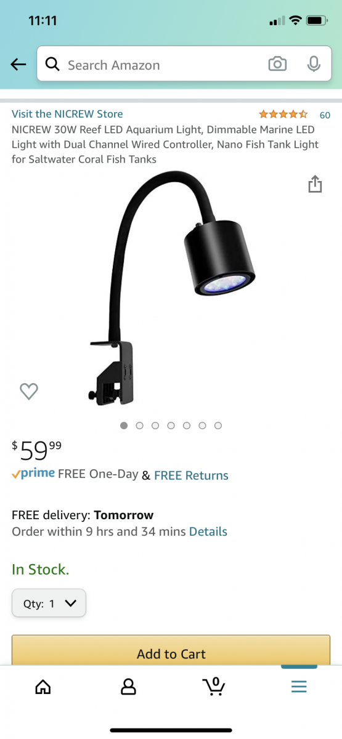
Task: Visit the NICREW Store link
Action: click(x=67, y=114)
